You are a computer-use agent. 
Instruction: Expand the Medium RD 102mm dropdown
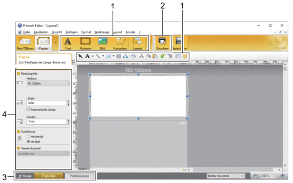click(48, 83)
